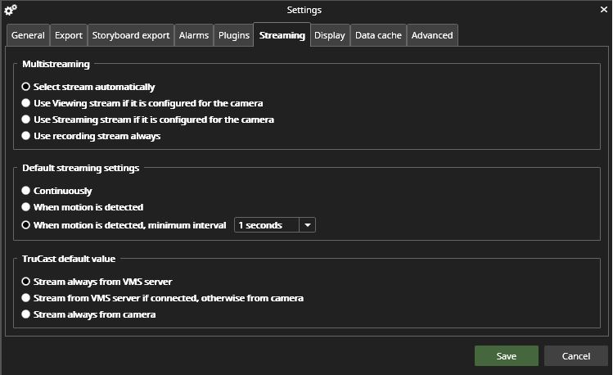Open the Alarms tab

[x=194, y=35]
